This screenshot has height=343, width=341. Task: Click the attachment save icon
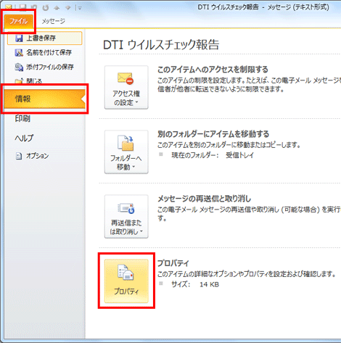pyautogui.click(x=19, y=67)
